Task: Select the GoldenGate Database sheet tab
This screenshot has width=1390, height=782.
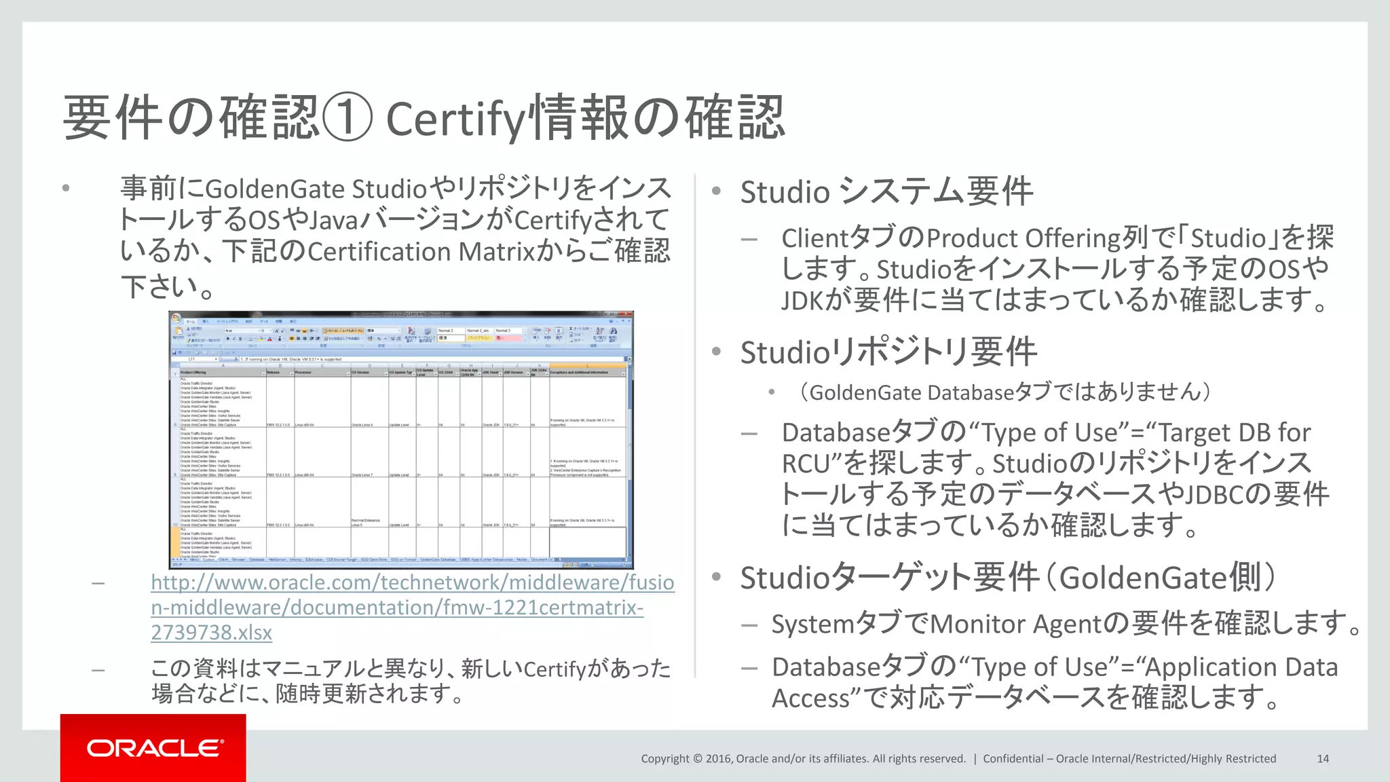Action: (438, 559)
